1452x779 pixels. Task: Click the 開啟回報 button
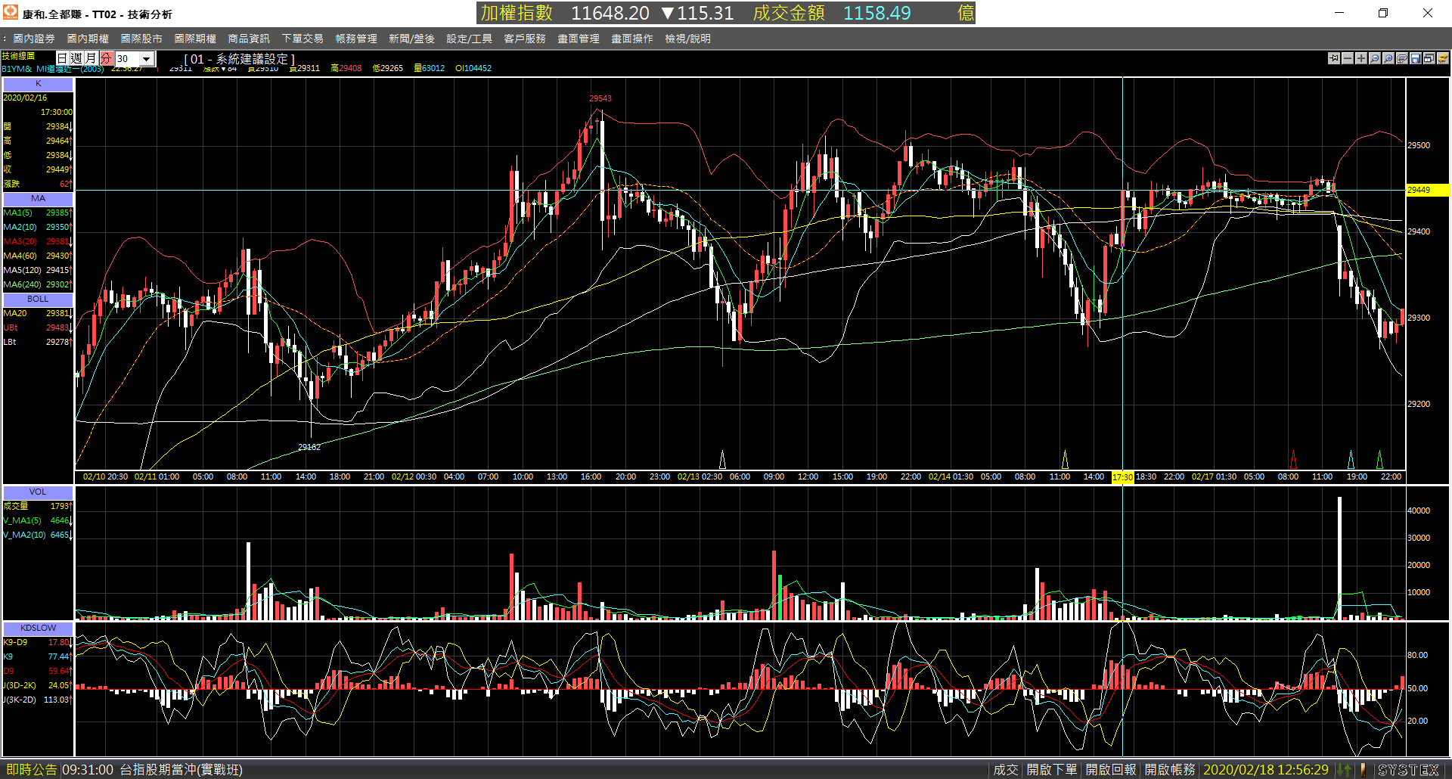(x=1111, y=770)
